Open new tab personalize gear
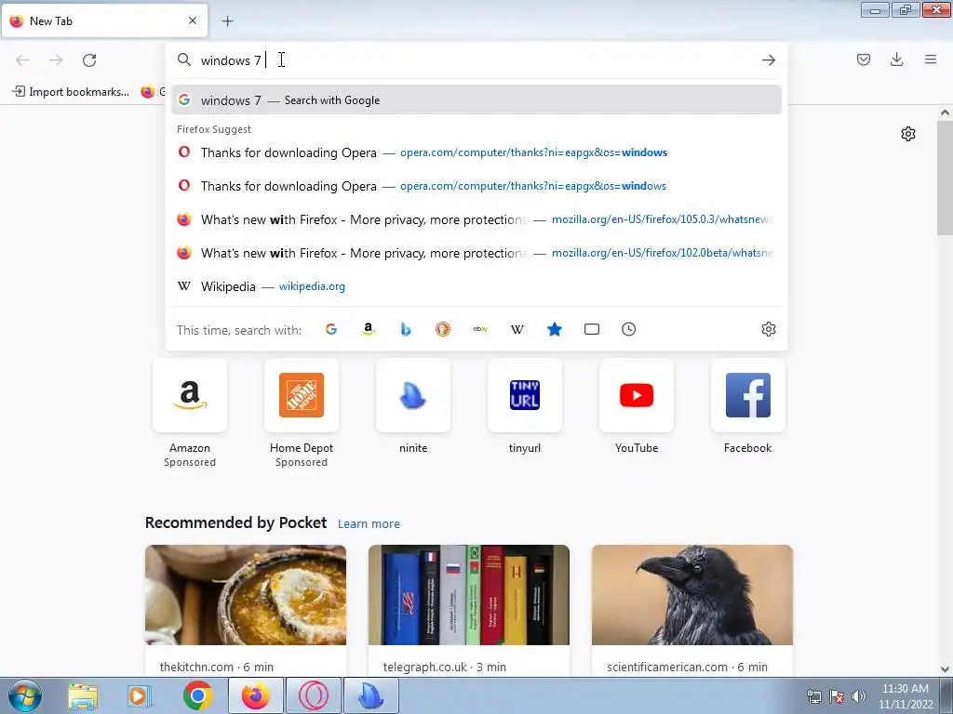The width and height of the screenshot is (953, 714). [908, 134]
